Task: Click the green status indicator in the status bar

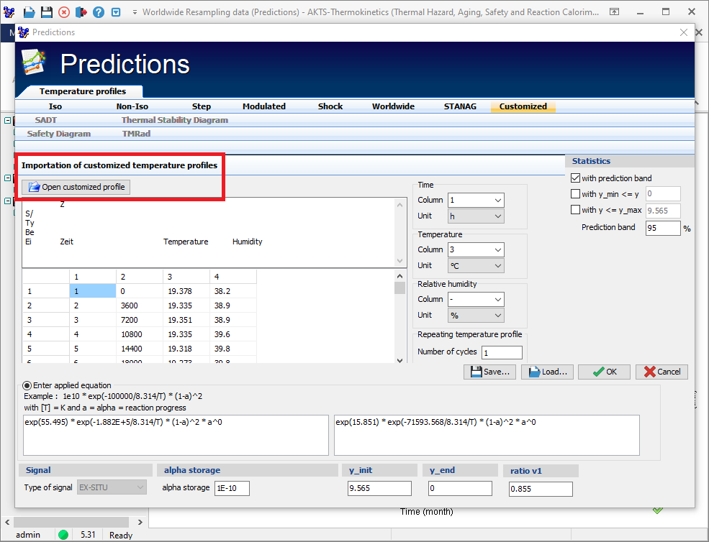Action: click(64, 534)
